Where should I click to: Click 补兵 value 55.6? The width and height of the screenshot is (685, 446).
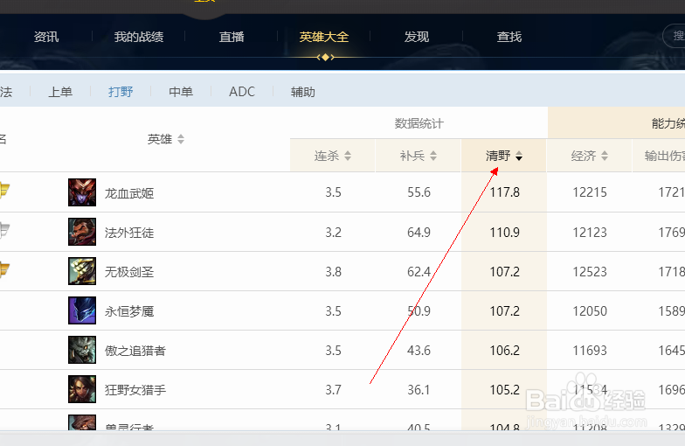click(419, 192)
